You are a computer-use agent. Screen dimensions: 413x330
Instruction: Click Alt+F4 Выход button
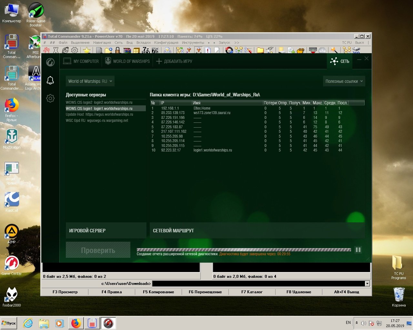tap(347, 292)
